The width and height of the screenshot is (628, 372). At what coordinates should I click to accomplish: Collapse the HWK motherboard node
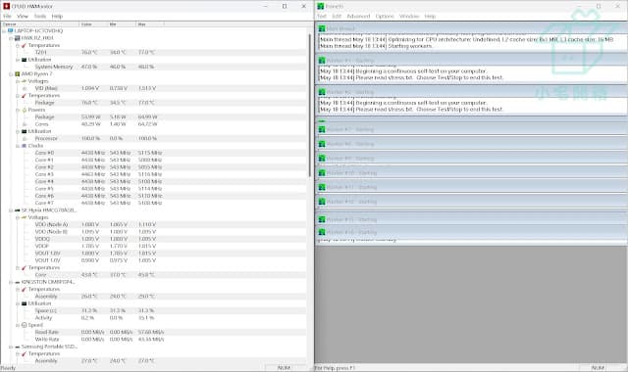[11, 38]
